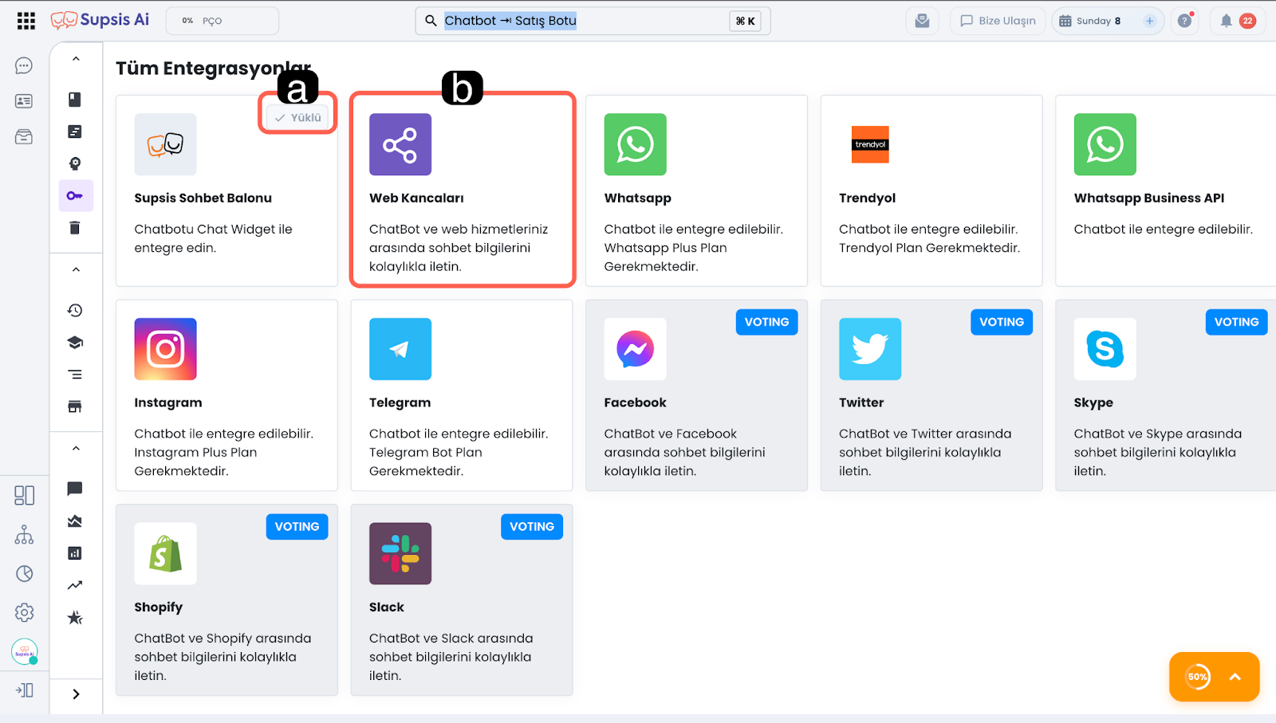Vote for the Facebook integration
This screenshot has height=723, width=1276.
766,322
